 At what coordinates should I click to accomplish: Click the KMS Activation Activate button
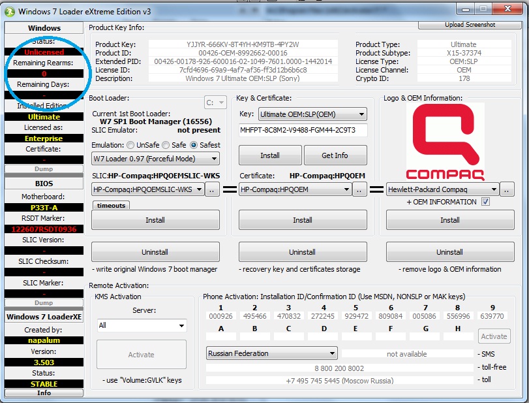click(142, 355)
